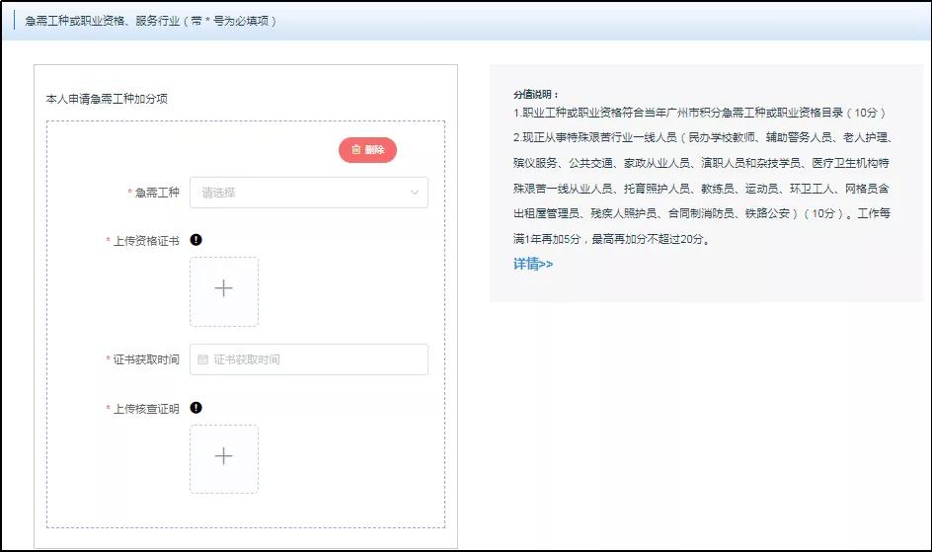The image size is (932, 552).
Task: Click the 分值说明 heading text
Action: coord(536,95)
